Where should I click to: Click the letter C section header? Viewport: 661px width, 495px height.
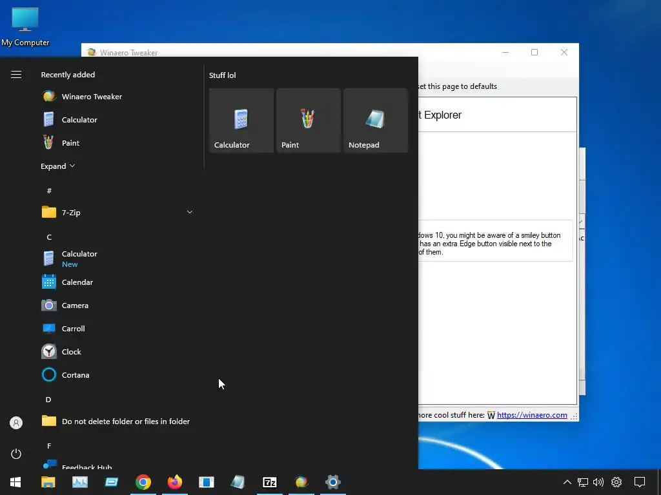49,237
